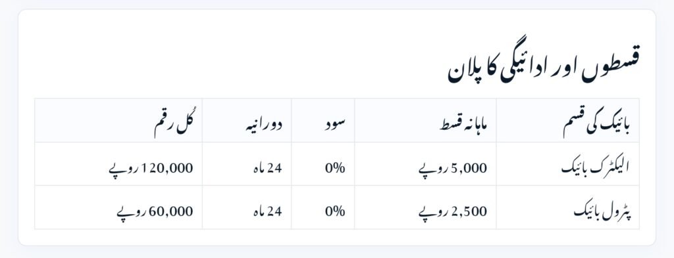674x258 pixels.
Task: Click empty card area above the title
Action: (x=337, y=30)
